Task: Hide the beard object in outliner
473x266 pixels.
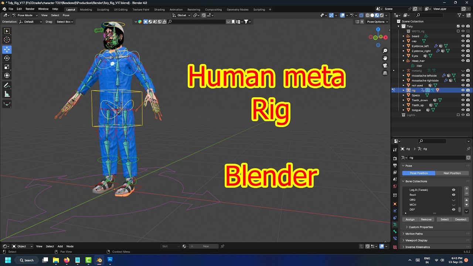Action: coord(463,36)
